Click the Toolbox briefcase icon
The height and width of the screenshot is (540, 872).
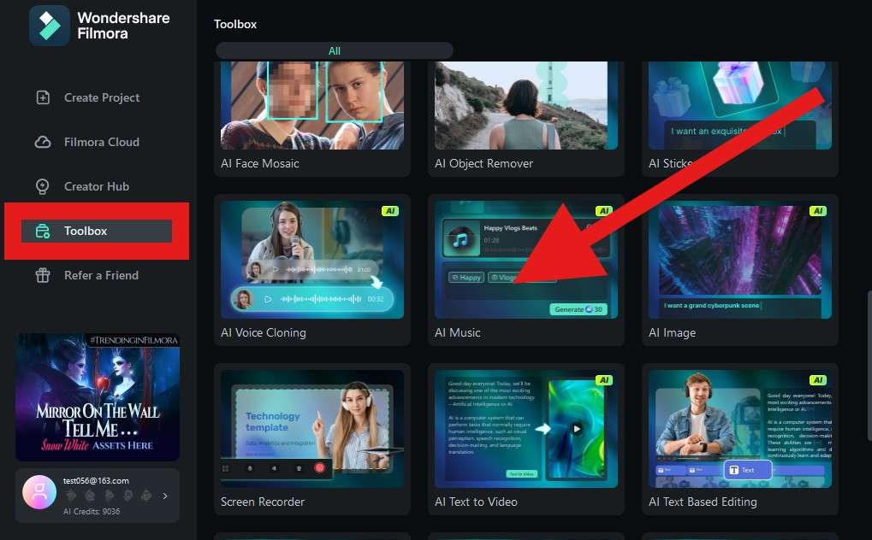point(43,231)
